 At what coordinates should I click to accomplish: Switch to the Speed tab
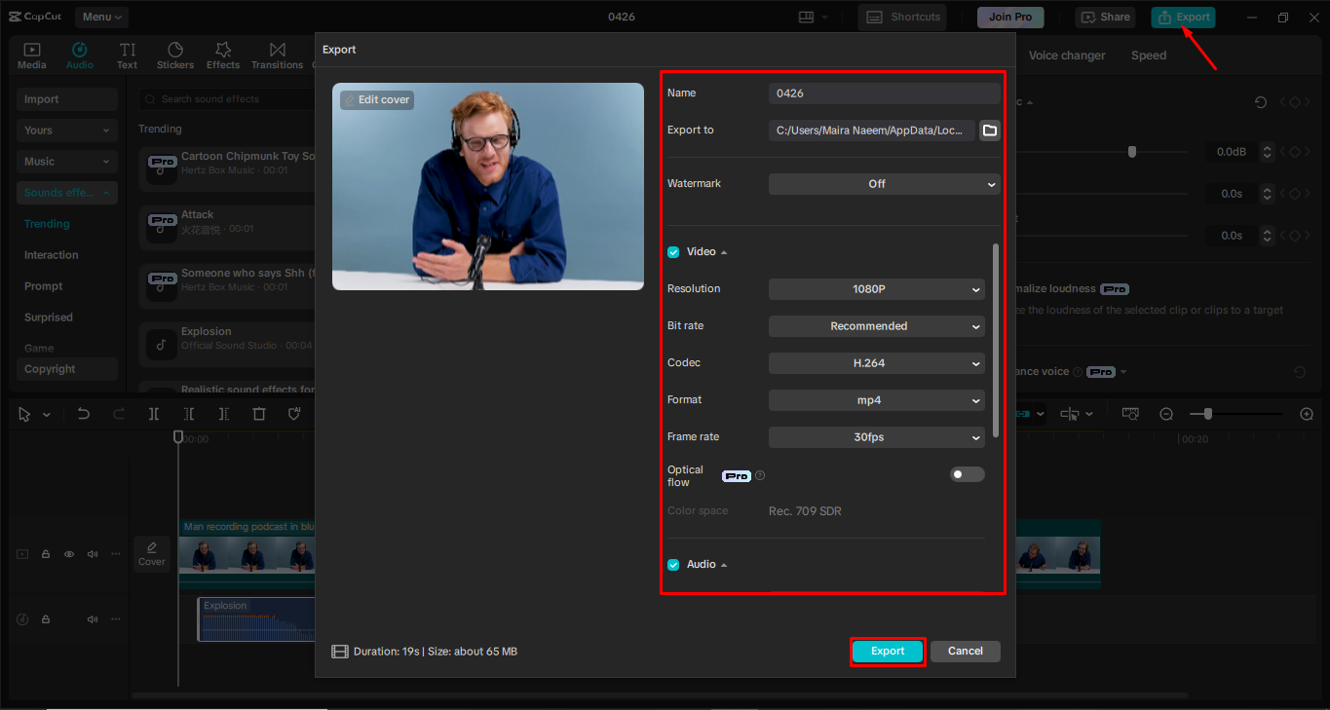coord(1149,56)
